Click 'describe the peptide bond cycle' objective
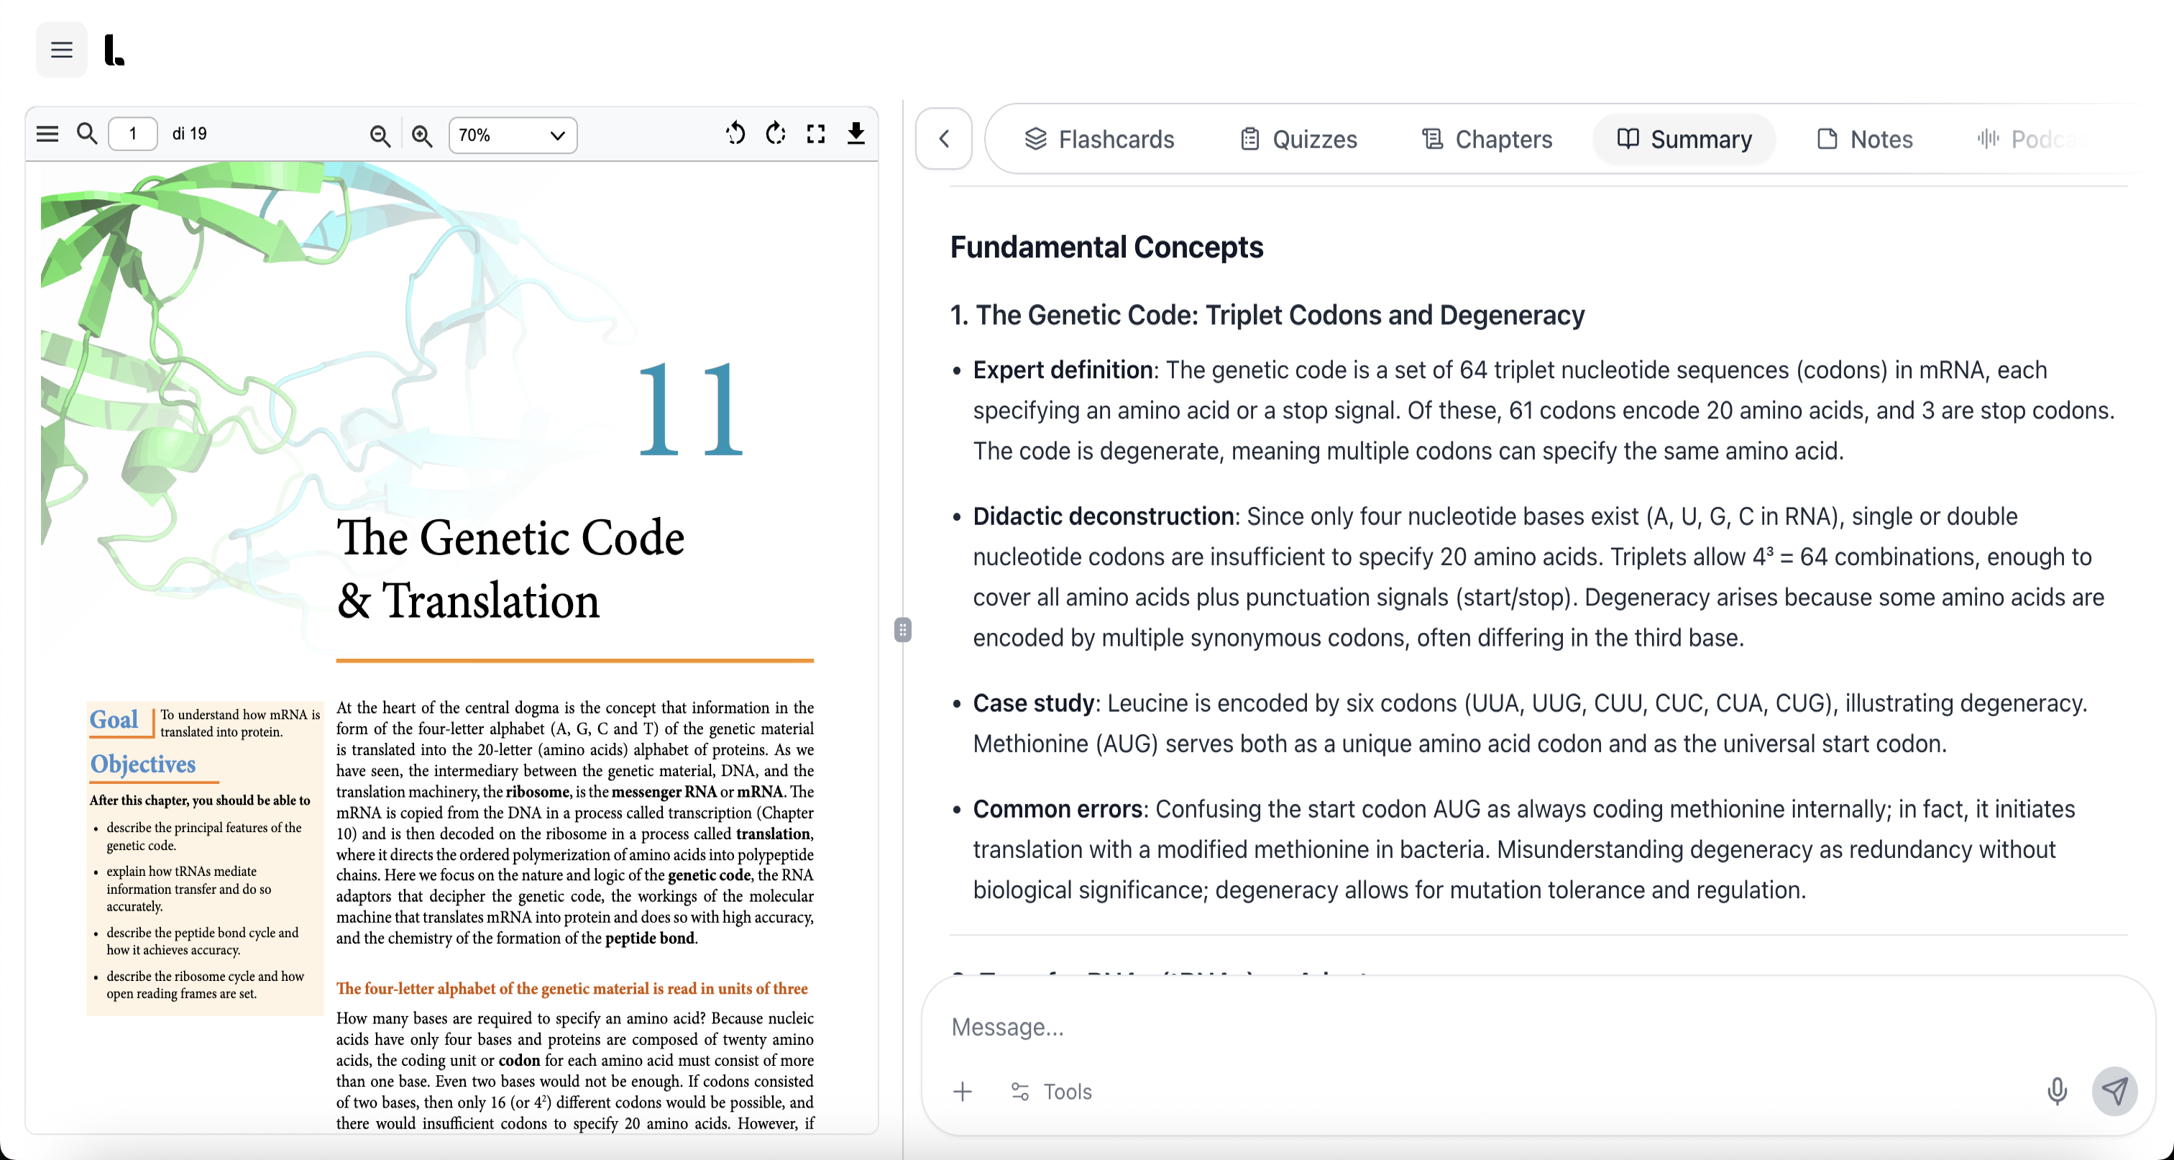The width and height of the screenshot is (2174, 1160). [203, 941]
